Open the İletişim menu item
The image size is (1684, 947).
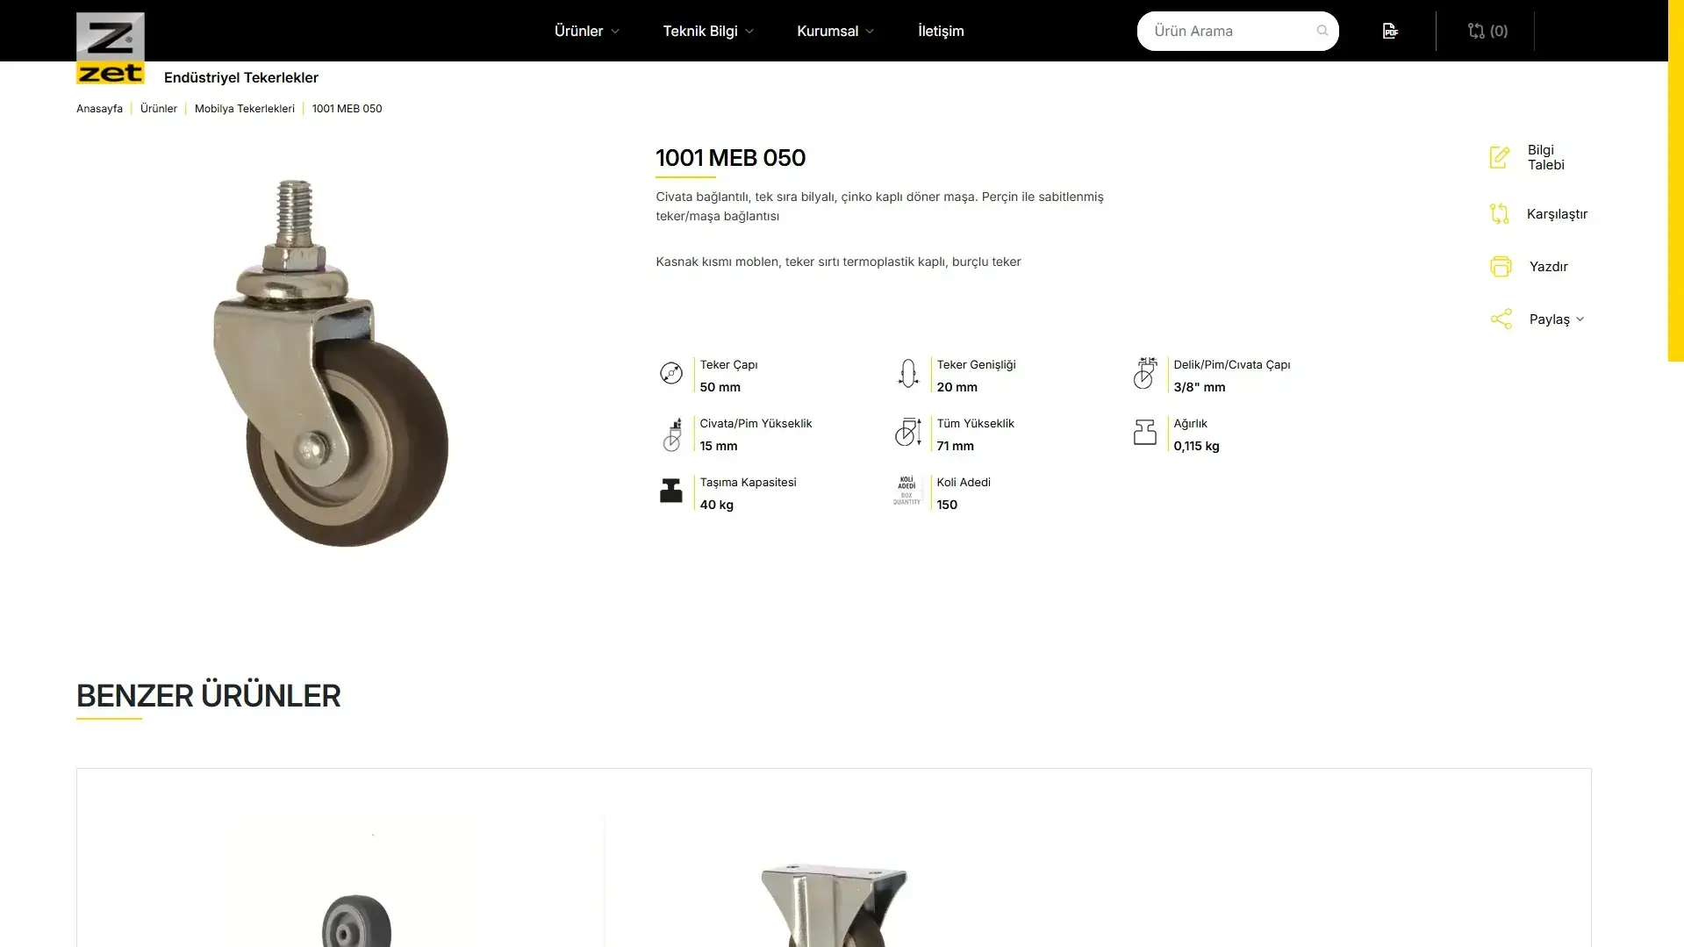click(941, 31)
